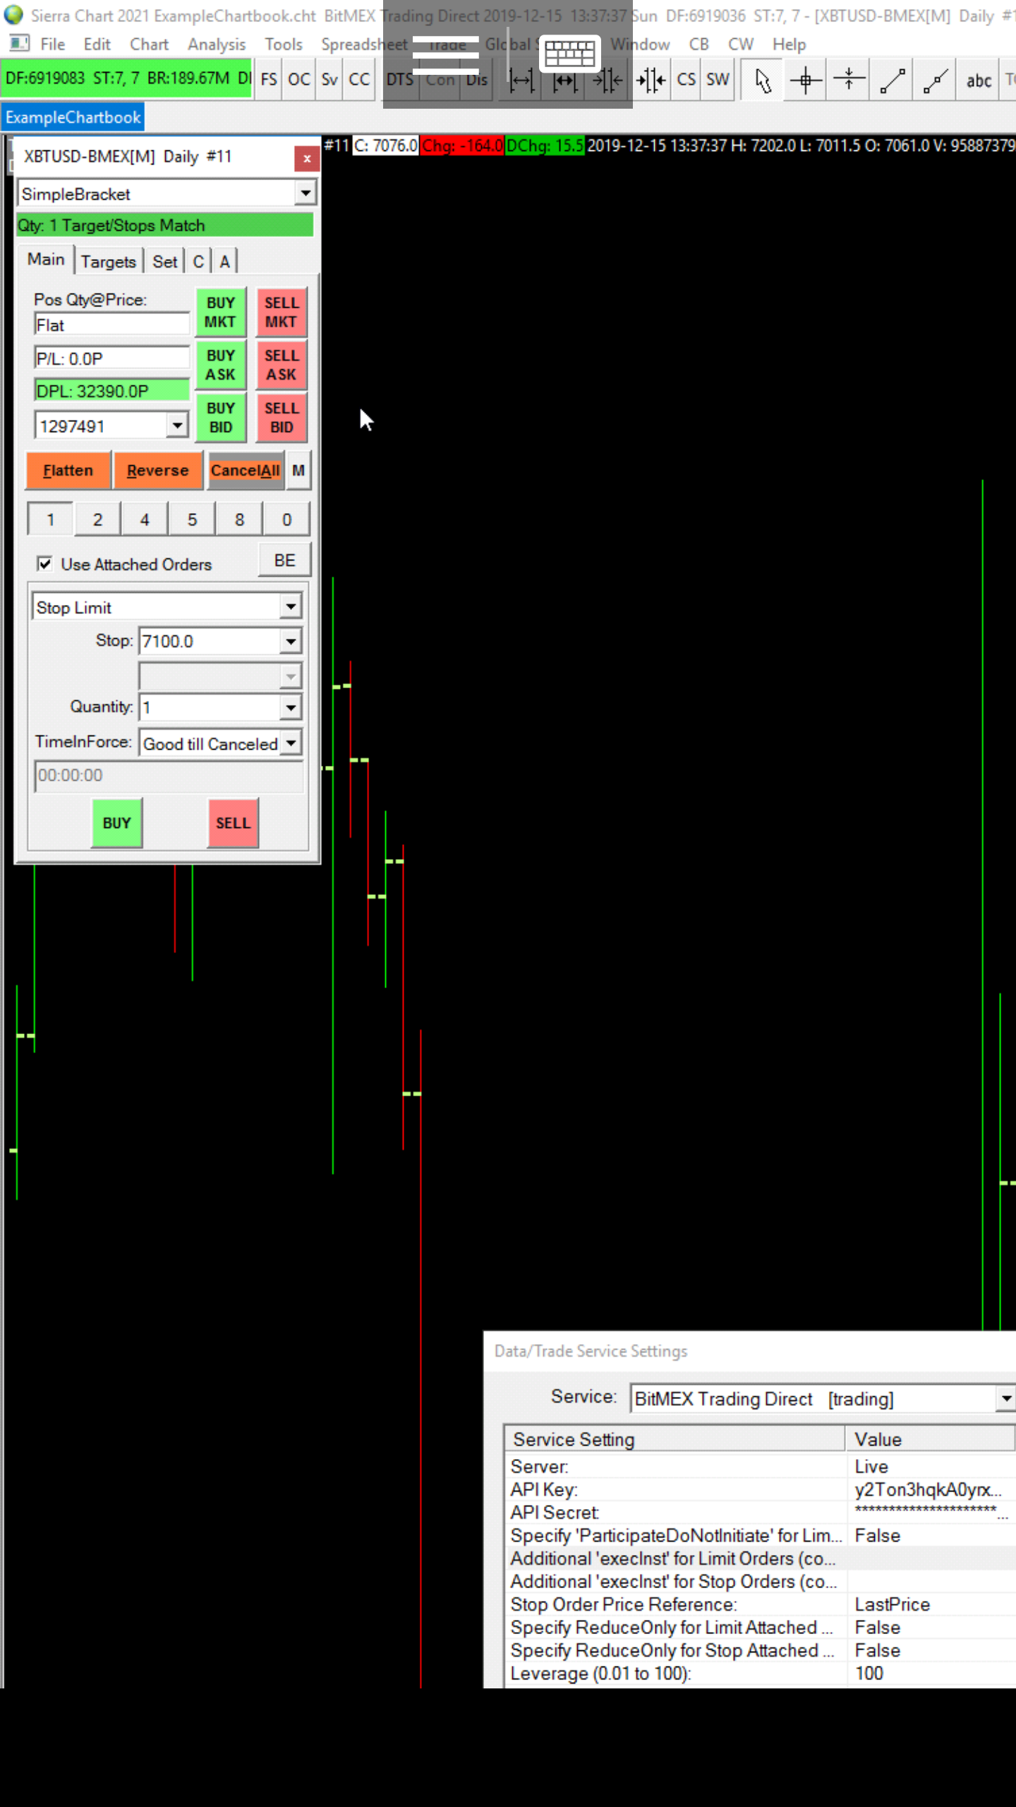Open the Edit menu
Image resolution: width=1016 pixels, height=1807 pixels.
click(x=97, y=44)
